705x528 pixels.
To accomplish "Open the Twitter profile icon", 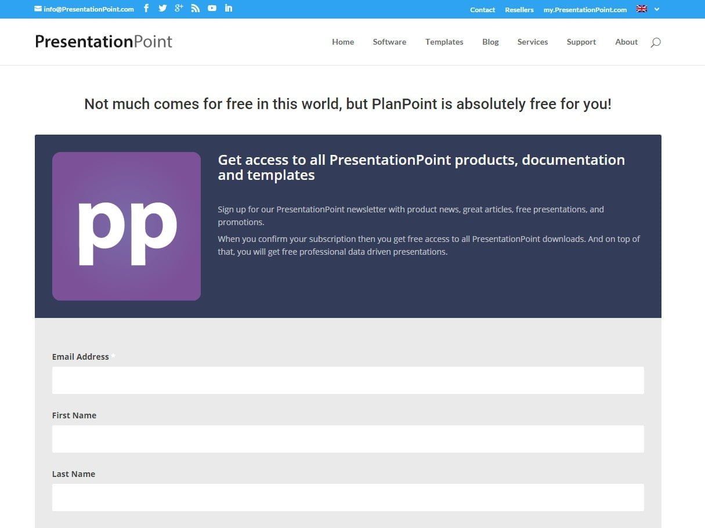I will pyautogui.click(x=162, y=8).
